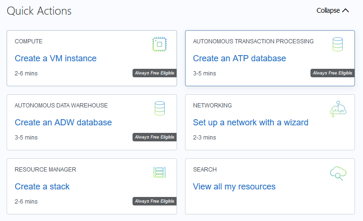Screen dimensions: 363x221
Task: Collapse the Quick Actions section
Action: [332, 10]
